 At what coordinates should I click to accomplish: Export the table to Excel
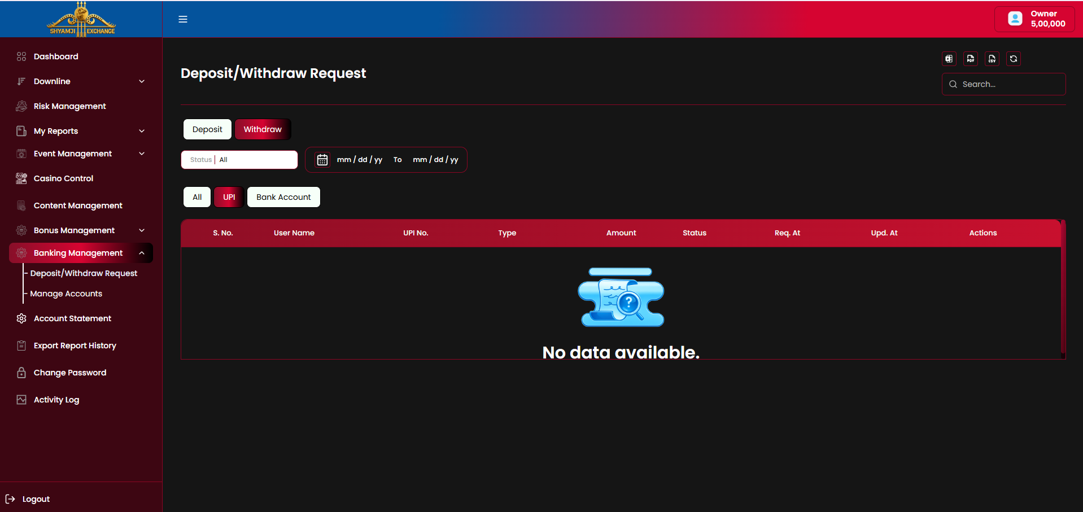949,59
